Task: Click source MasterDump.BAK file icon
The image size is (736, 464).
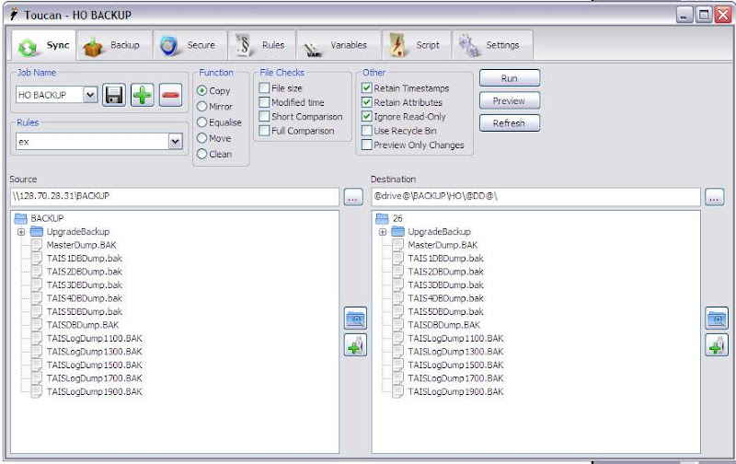Action: [x=37, y=245]
